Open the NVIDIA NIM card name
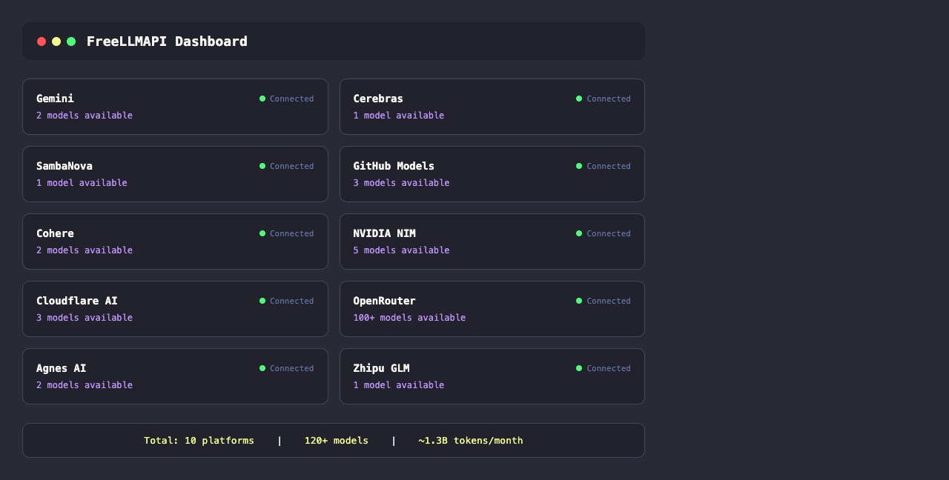949x480 pixels. [384, 233]
